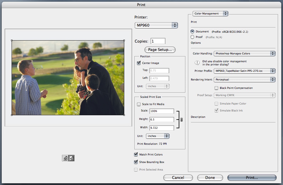283x185 pixels.
Task: Expand the Color Handling dropdown
Action: (x=244, y=54)
